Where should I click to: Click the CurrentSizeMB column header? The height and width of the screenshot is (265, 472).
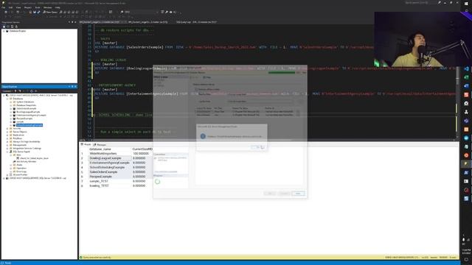tap(142, 149)
